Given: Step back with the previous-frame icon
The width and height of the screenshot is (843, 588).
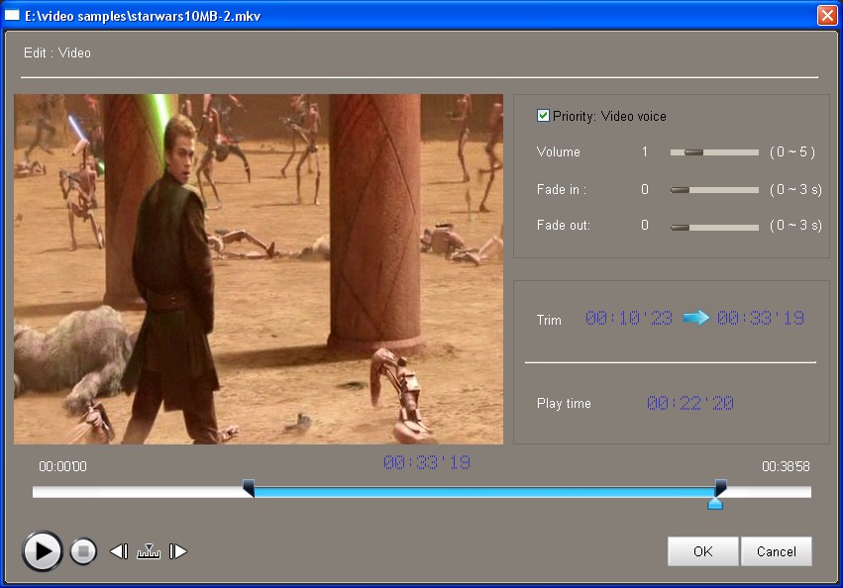Looking at the screenshot, I should [x=119, y=551].
